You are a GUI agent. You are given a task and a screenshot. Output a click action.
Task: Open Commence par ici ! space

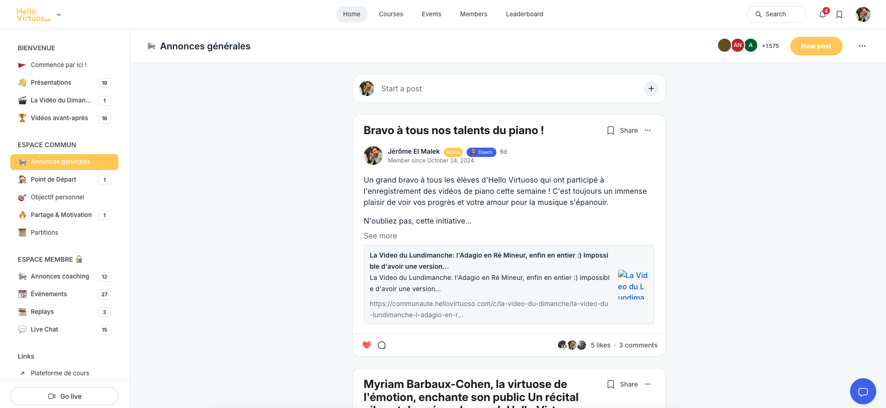click(x=64, y=65)
